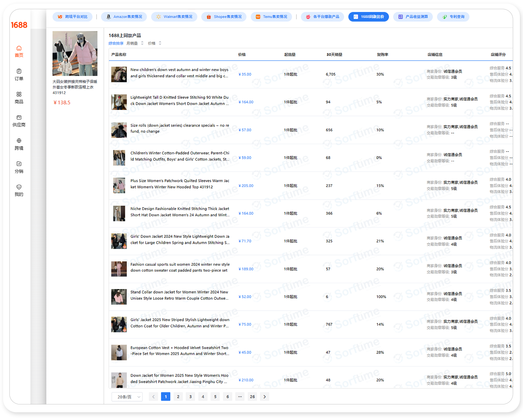Open the 产品收益测算 profit calculator tab
The height and width of the screenshot is (418, 523).
(x=413, y=17)
